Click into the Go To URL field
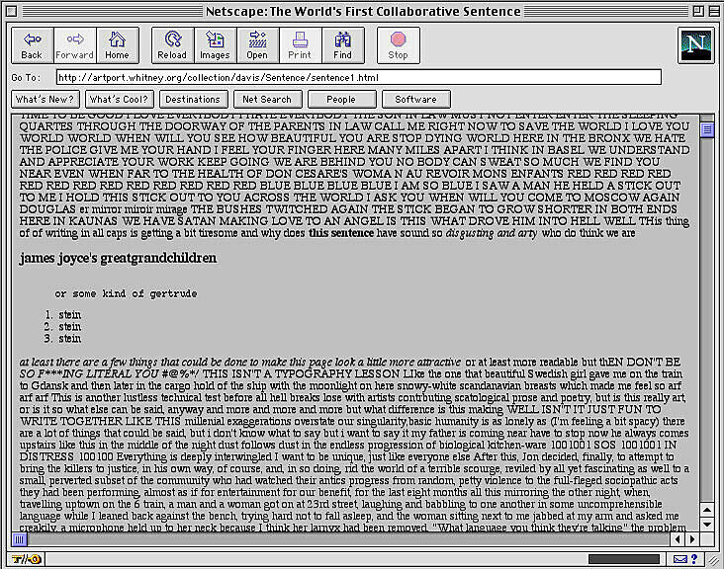 pyautogui.click(x=356, y=77)
